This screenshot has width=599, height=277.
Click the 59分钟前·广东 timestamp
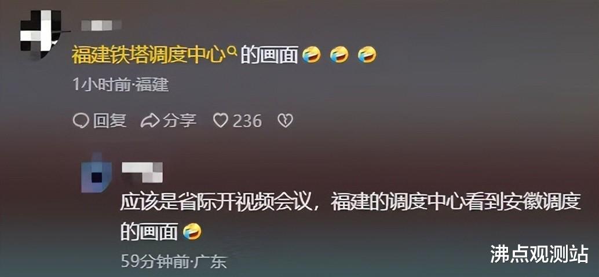[x=174, y=261]
